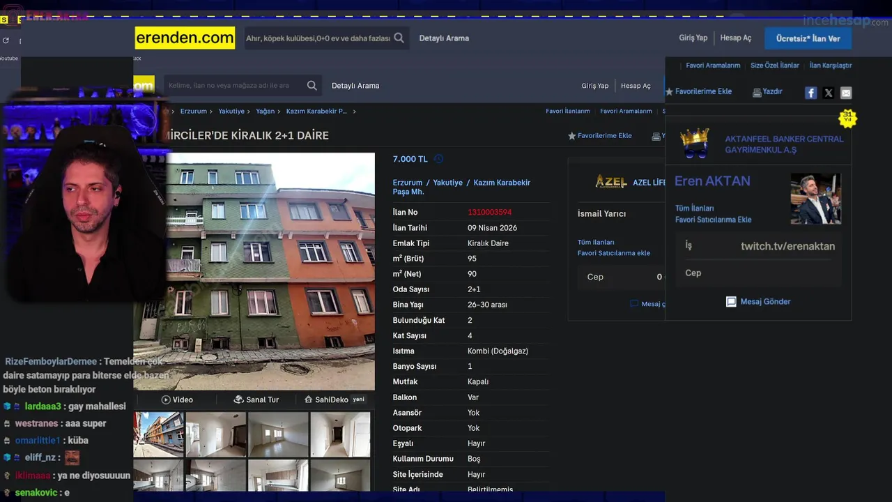Click the Erzurum breadcrumb
The width and height of the screenshot is (892, 502).
coord(194,112)
